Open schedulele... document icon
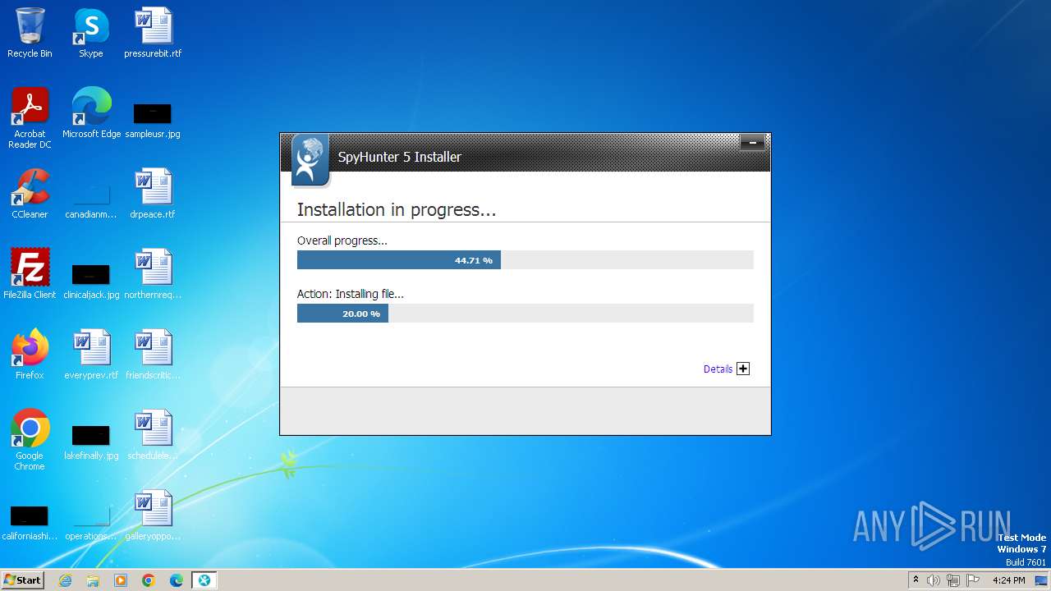Screen dimensions: 1051x591 pos(153,435)
